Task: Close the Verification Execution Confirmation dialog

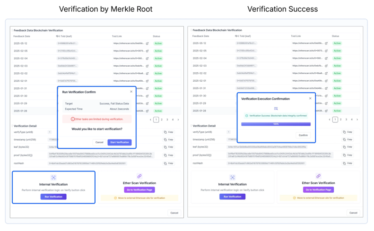Action: coord(310,98)
